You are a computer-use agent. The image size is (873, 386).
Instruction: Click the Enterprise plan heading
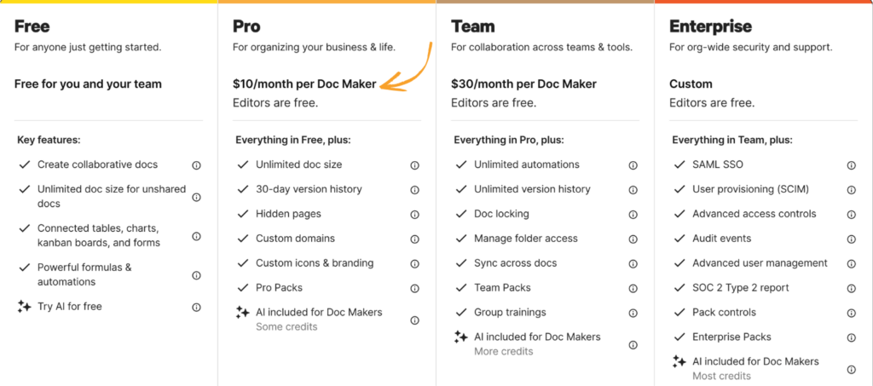click(710, 27)
